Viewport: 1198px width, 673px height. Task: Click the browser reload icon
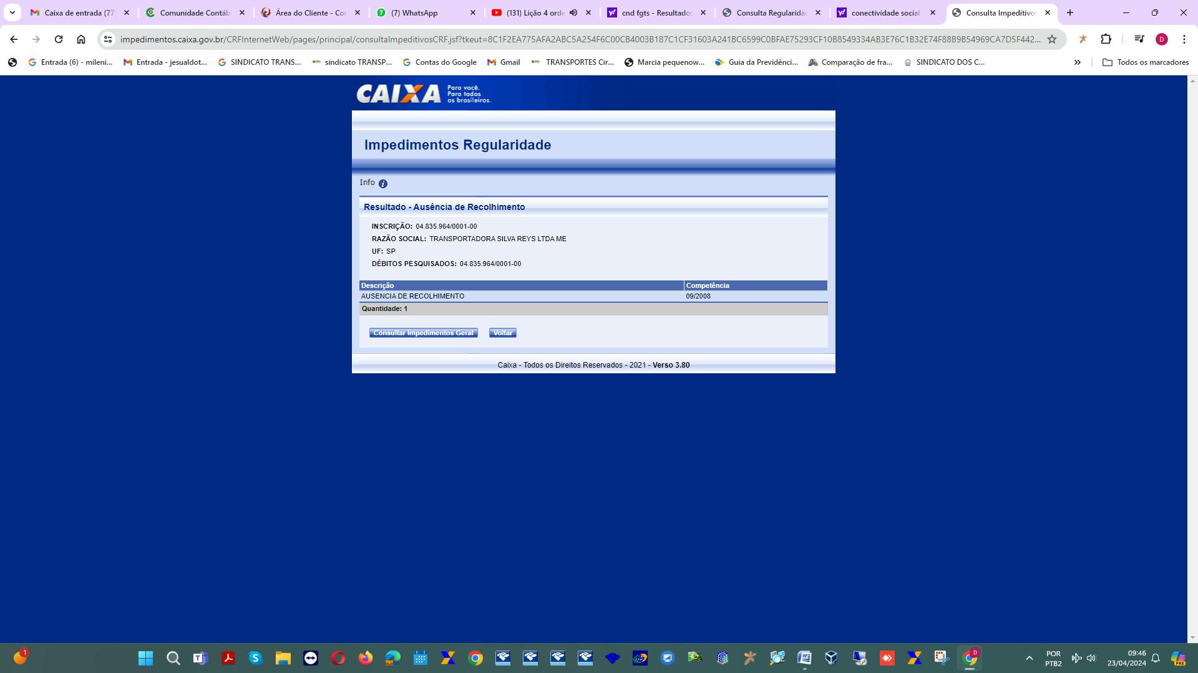(x=59, y=39)
